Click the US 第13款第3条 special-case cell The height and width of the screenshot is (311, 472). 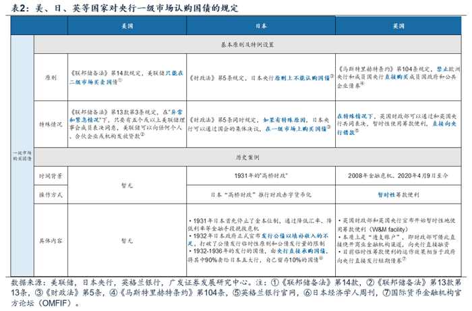[x=127, y=124]
